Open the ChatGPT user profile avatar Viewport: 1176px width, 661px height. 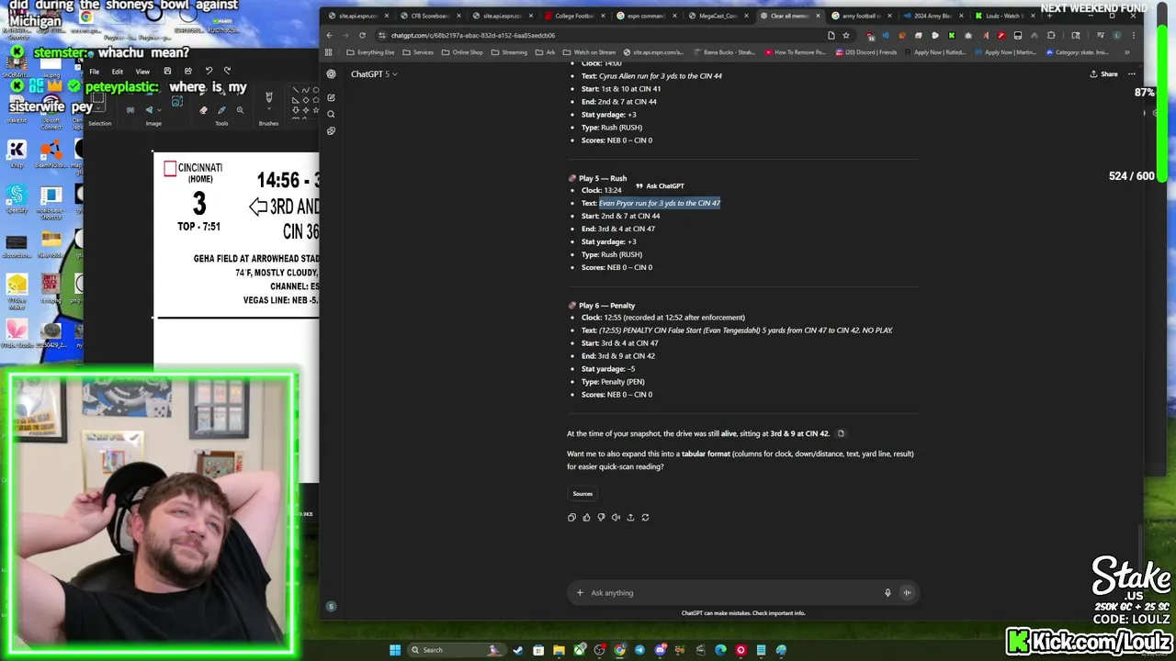(x=331, y=606)
